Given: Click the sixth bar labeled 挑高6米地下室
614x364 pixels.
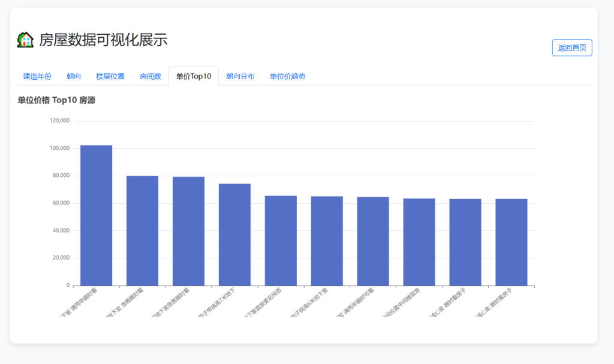Looking at the screenshot, I should [x=327, y=241].
